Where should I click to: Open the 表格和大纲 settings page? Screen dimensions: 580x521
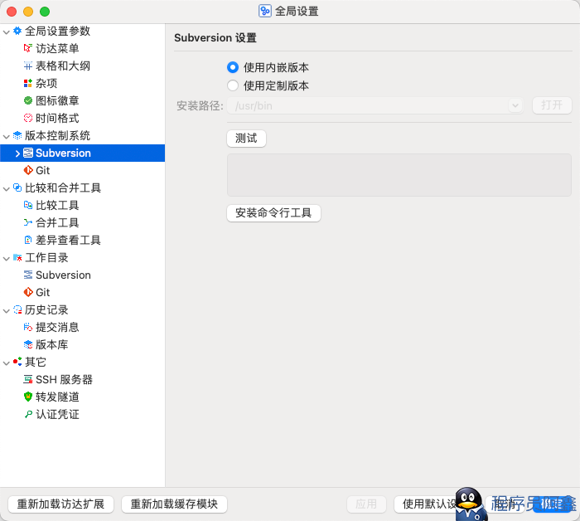[x=63, y=66]
